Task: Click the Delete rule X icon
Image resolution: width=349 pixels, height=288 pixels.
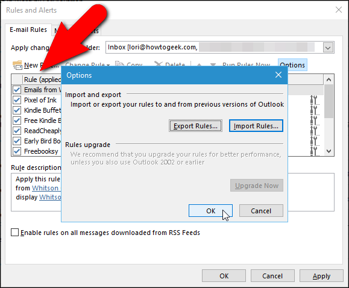Action: (159, 64)
